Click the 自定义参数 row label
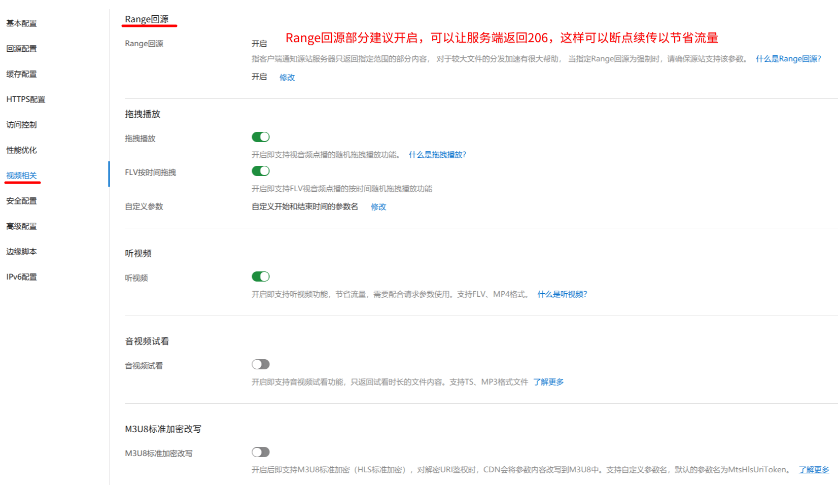838x485 pixels. coord(144,206)
